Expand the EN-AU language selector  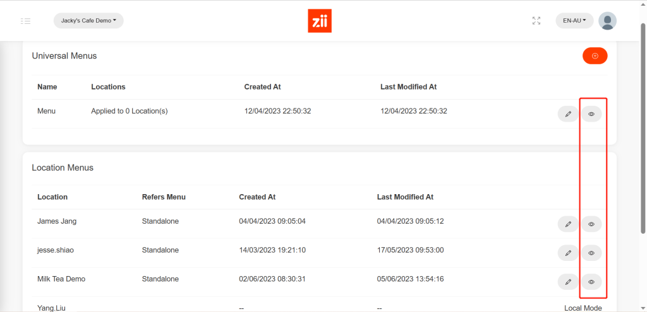point(574,21)
